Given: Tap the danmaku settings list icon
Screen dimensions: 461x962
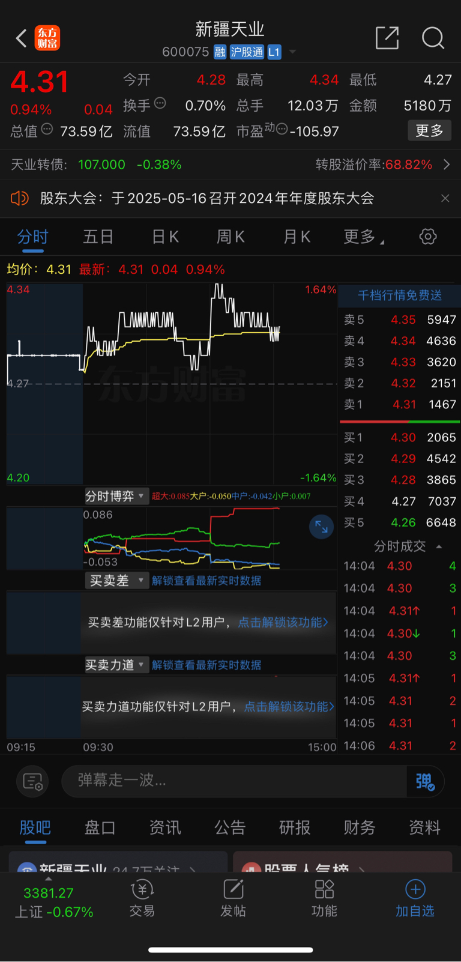Looking at the screenshot, I should click(x=32, y=781).
